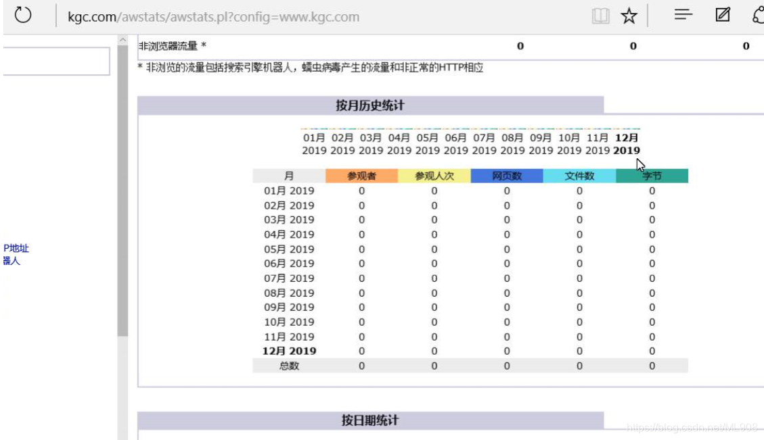
Task: Select the 04月 2019 chart label
Action: pos(399,144)
